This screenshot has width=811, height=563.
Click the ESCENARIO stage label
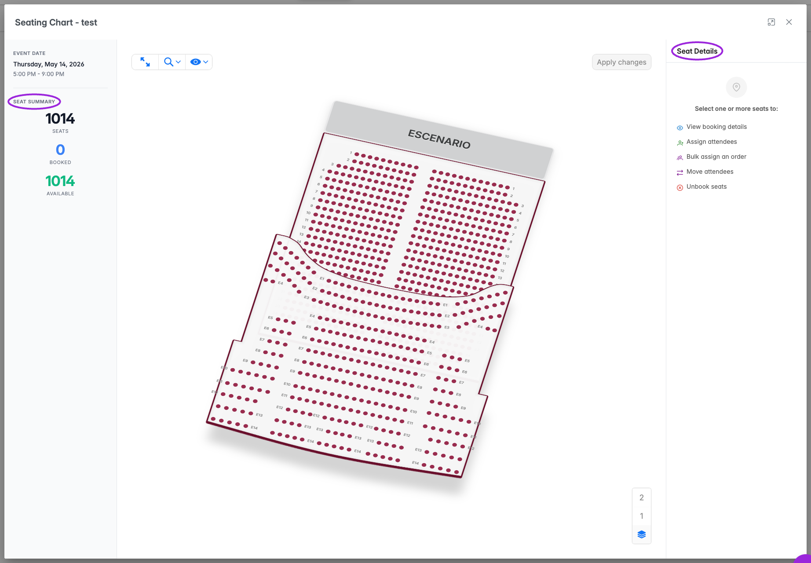[x=439, y=139]
